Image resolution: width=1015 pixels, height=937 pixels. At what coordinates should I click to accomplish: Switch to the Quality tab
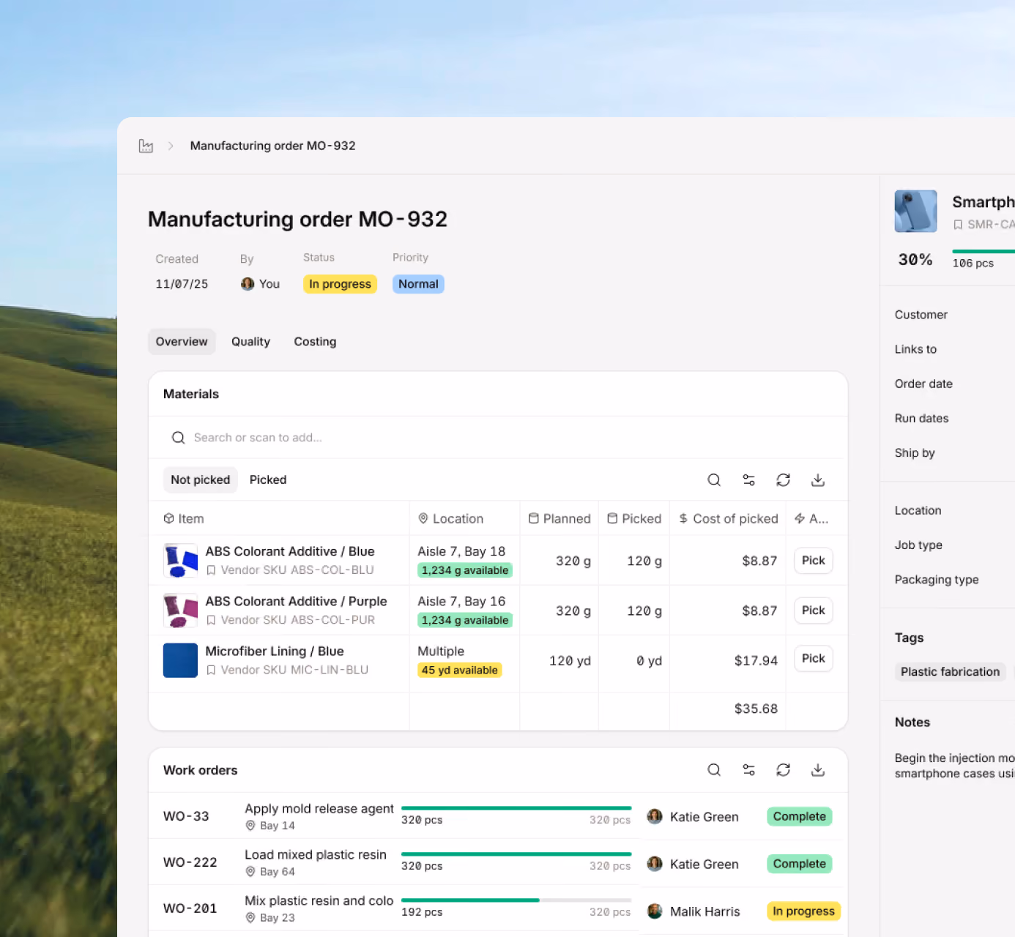(x=250, y=342)
